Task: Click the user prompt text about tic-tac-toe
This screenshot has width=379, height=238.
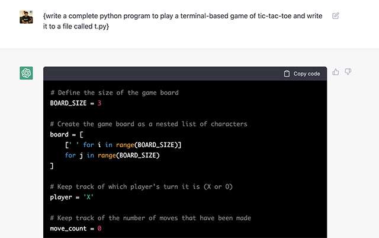Action: (x=183, y=21)
